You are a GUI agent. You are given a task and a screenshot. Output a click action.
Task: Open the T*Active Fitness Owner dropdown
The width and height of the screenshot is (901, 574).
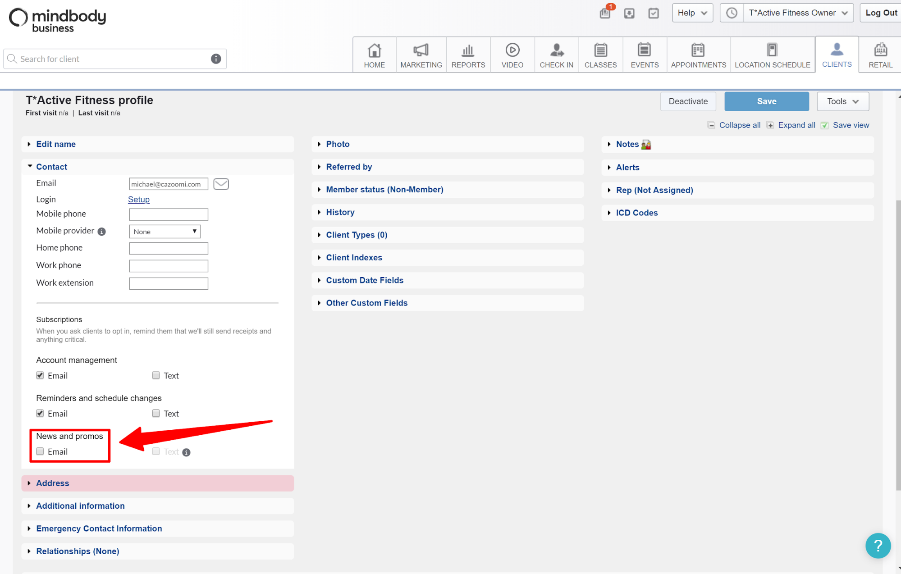click(x=798, y=13)
